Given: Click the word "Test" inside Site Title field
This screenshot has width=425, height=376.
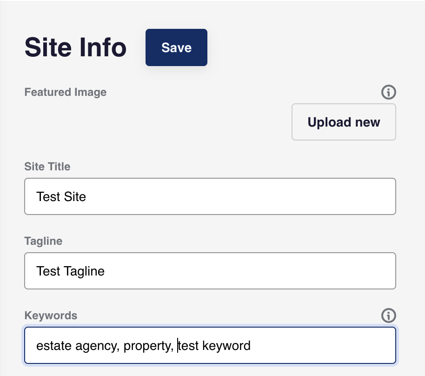Looking at the screenshot, I should click(48, 196).
